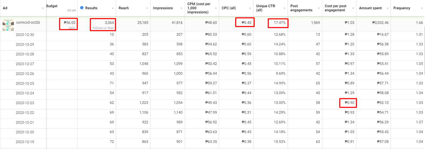Viewport: 425px width, 149px height.
Task: Select the 2023-12-30 breakdown row date
Action: pos(25,35)
